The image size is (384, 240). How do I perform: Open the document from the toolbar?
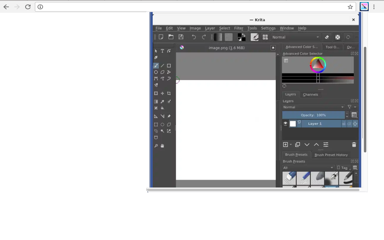click(171, 37)
